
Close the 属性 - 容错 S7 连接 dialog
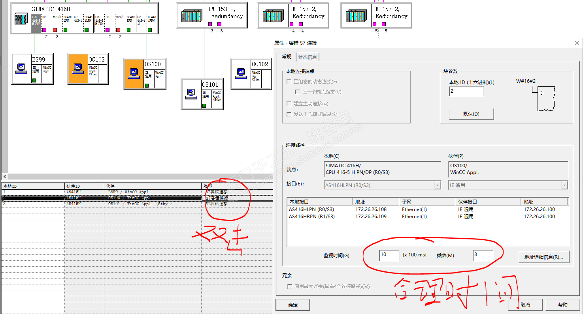click(x=577, y=43)
